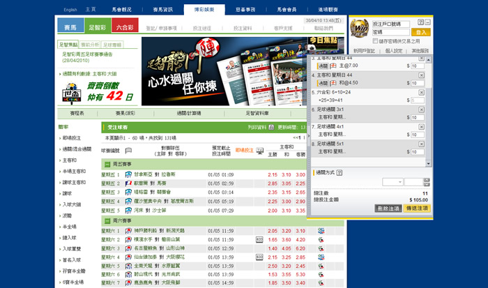The image size is (488, 288).
Task: Open the 博彩娛樂 top menu
Action: pos(204,10)
